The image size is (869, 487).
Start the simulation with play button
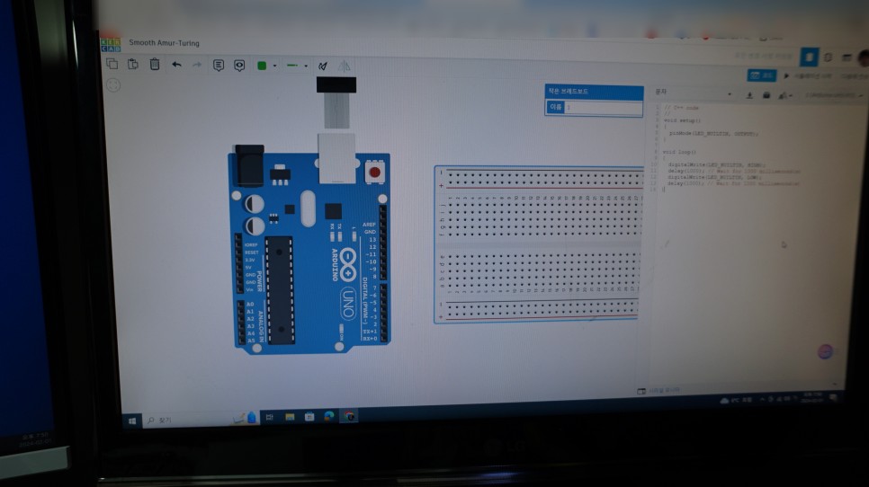807,75
